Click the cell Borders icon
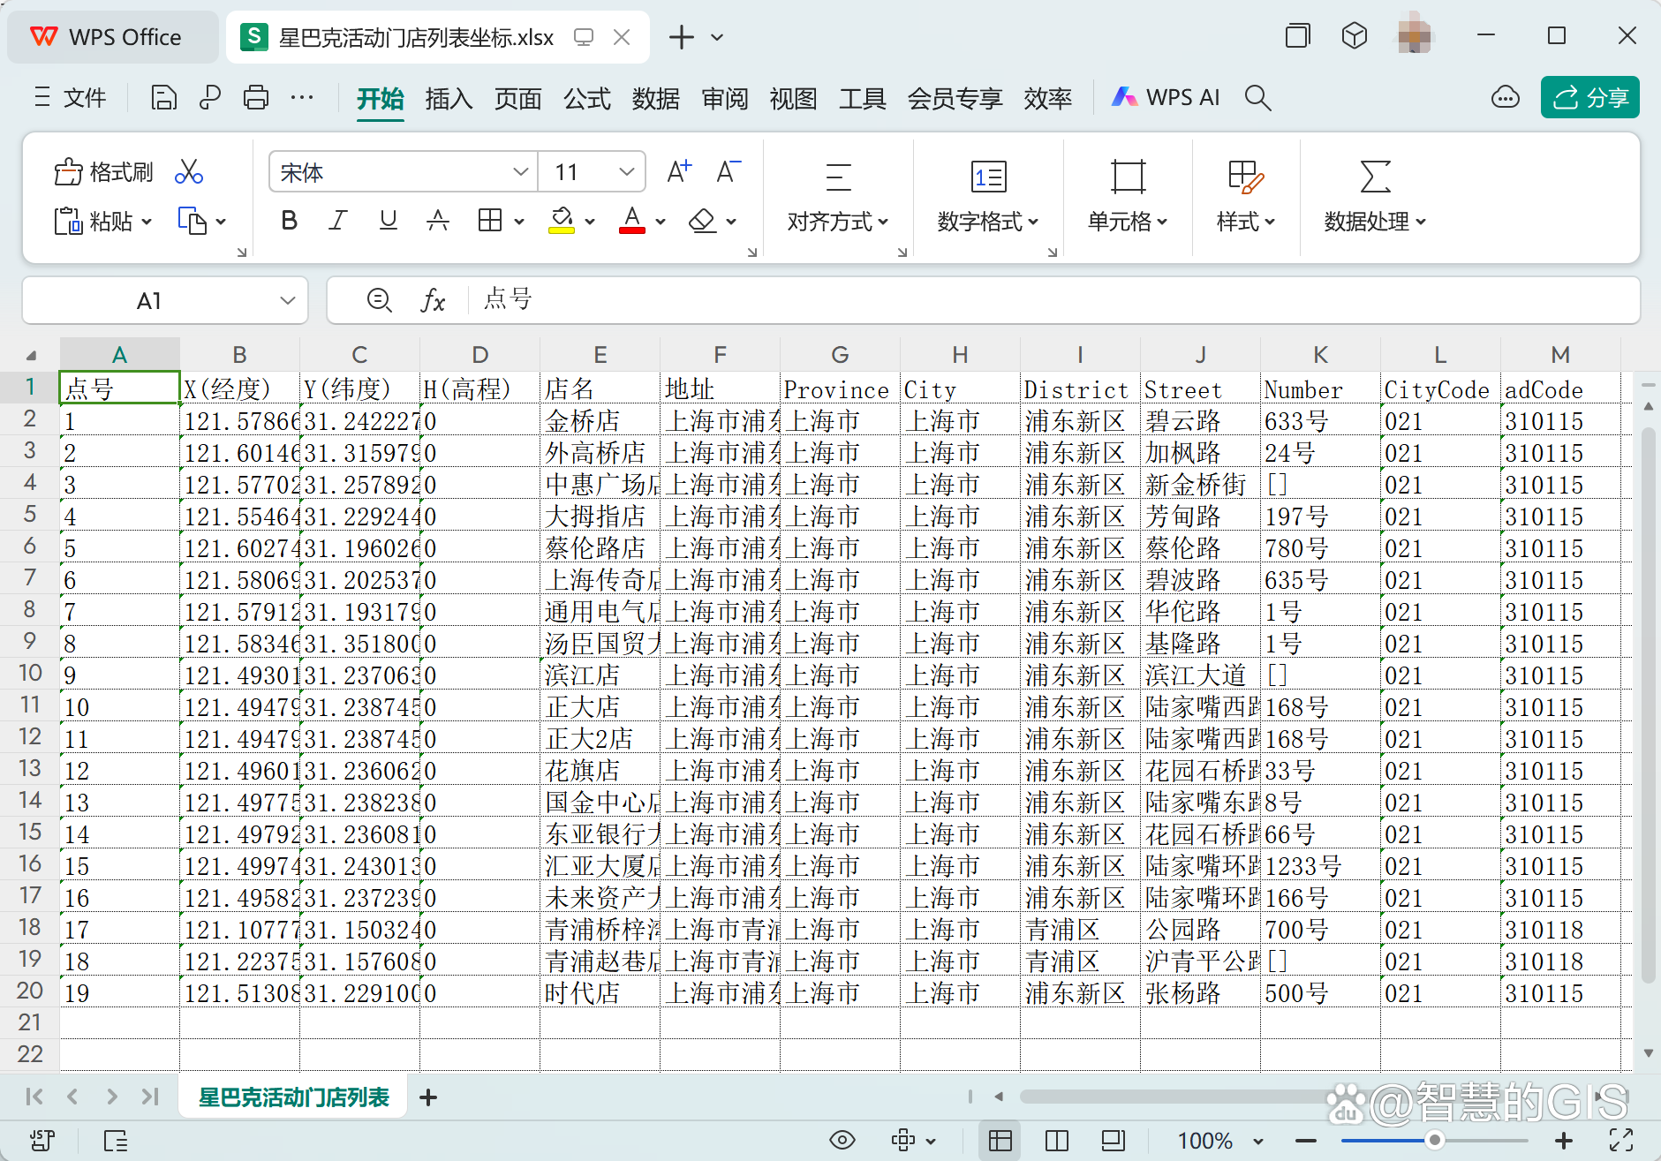1661x1161 pixels. point(490,221)
